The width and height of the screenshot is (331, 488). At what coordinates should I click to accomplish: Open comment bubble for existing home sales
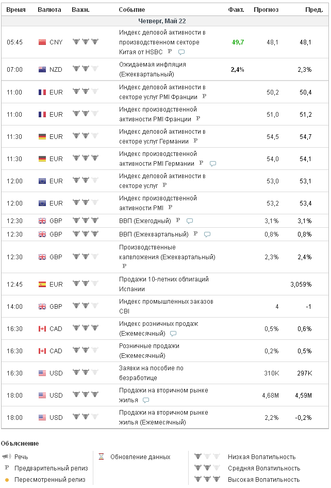(x=146, y=400)
